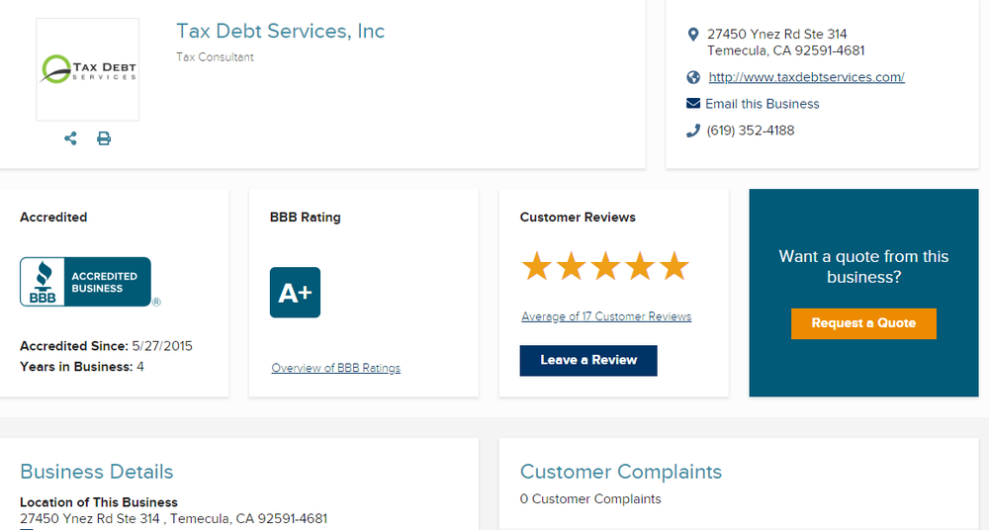Open the taxdebtservices.com website link

point(806,77)
